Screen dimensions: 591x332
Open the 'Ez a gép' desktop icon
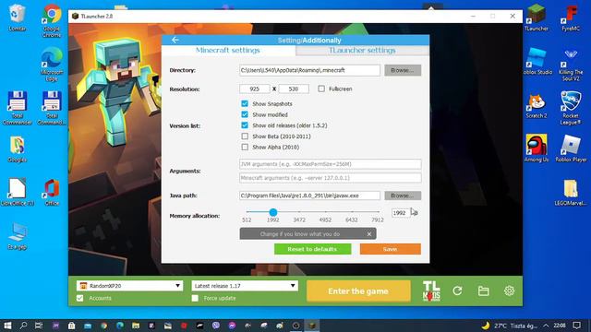tap(17, 236)
